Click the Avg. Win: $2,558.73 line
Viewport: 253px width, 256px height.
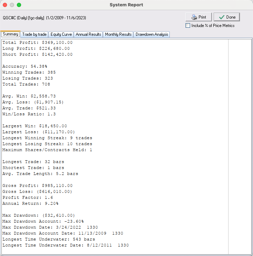[29, 96]
